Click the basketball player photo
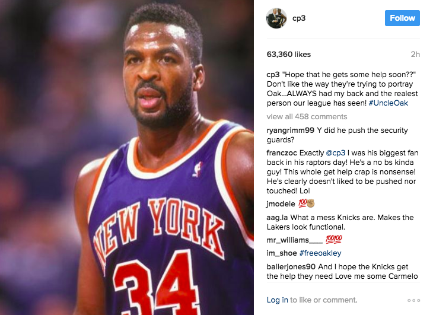Screen dimensions: 433x315 [x=127, y=157]
